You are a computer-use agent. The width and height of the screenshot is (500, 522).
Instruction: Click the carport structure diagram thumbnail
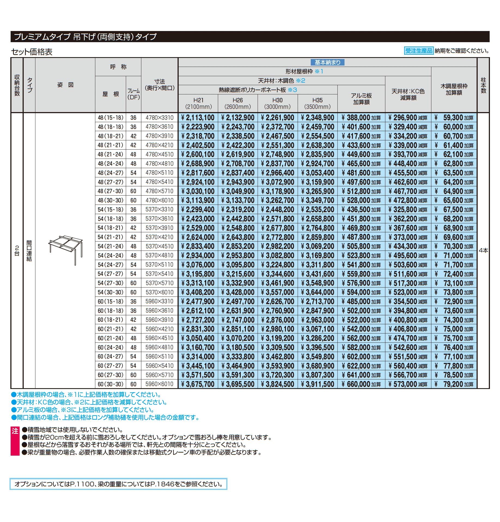(x=65, y=250)
